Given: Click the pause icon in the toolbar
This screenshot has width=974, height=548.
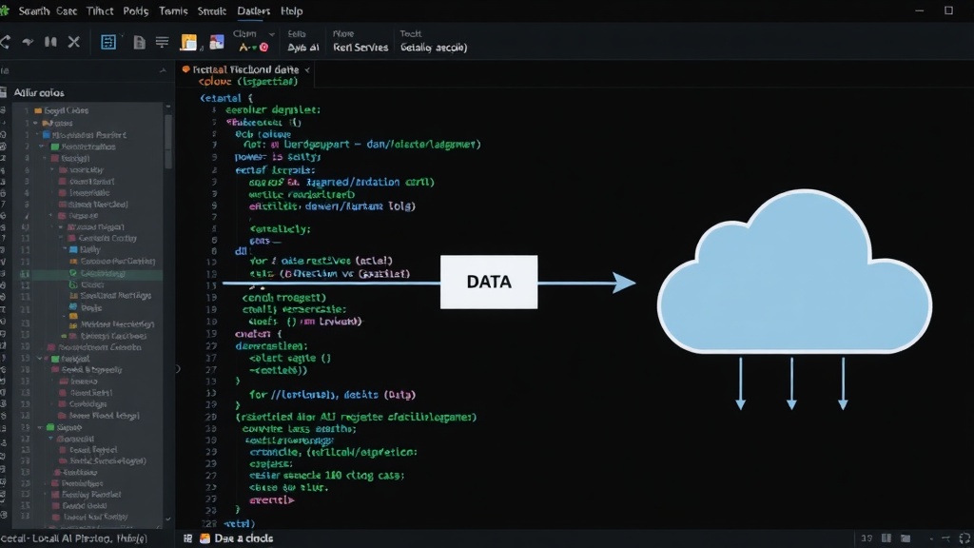Looking at the screenshot, I should click(x=51, y=42).
